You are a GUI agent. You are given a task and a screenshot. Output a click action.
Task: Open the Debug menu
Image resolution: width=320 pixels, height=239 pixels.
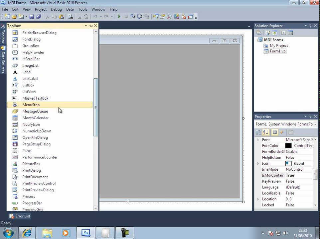pyautogui.click(x=56, y=9)
